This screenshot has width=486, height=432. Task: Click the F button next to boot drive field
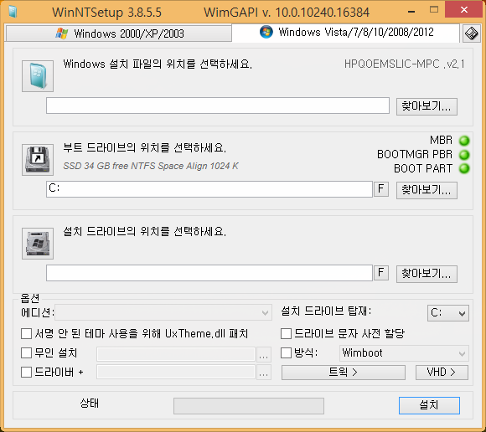coord(381,188)
